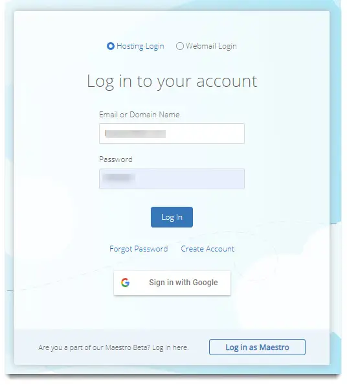Click the Password field label
Viewport: 347px width, 385px height.
116,159
